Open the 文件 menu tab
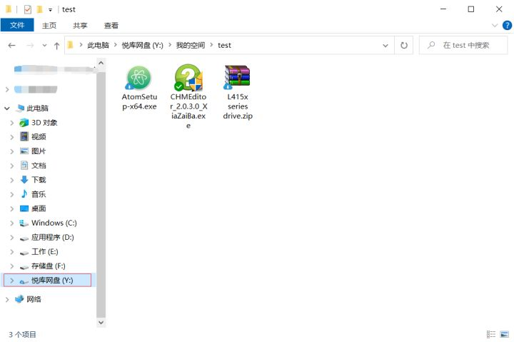The width and height of the screenshot is (514, 342). [17, 25]
